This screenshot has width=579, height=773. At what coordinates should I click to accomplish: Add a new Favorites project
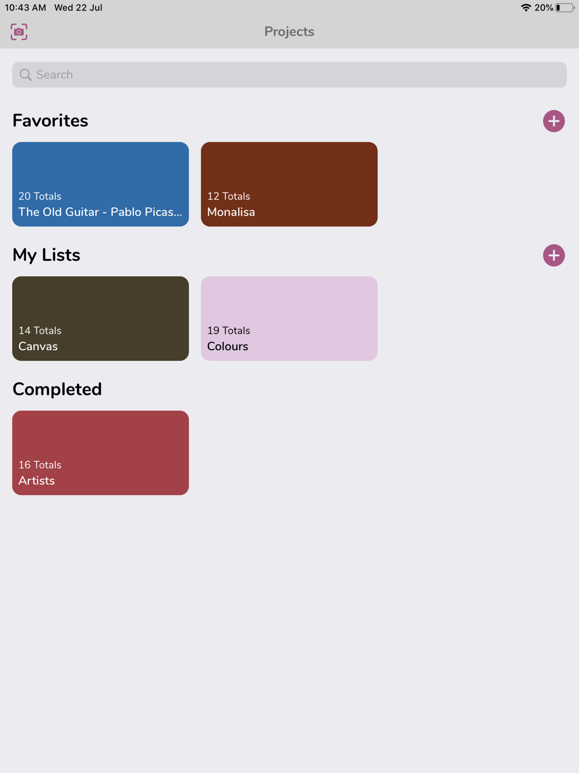[554, 121]
